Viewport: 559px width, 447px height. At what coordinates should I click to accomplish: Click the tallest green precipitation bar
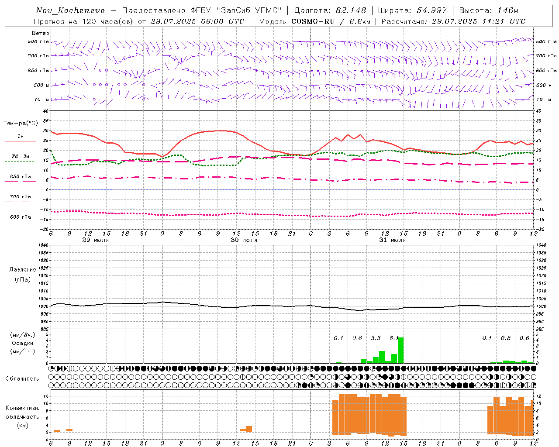click(400, 350)
